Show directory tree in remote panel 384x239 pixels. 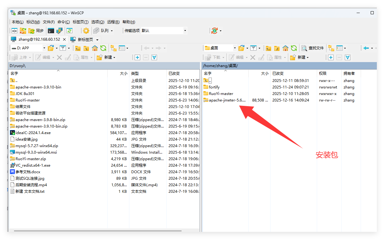coord(331,48)
